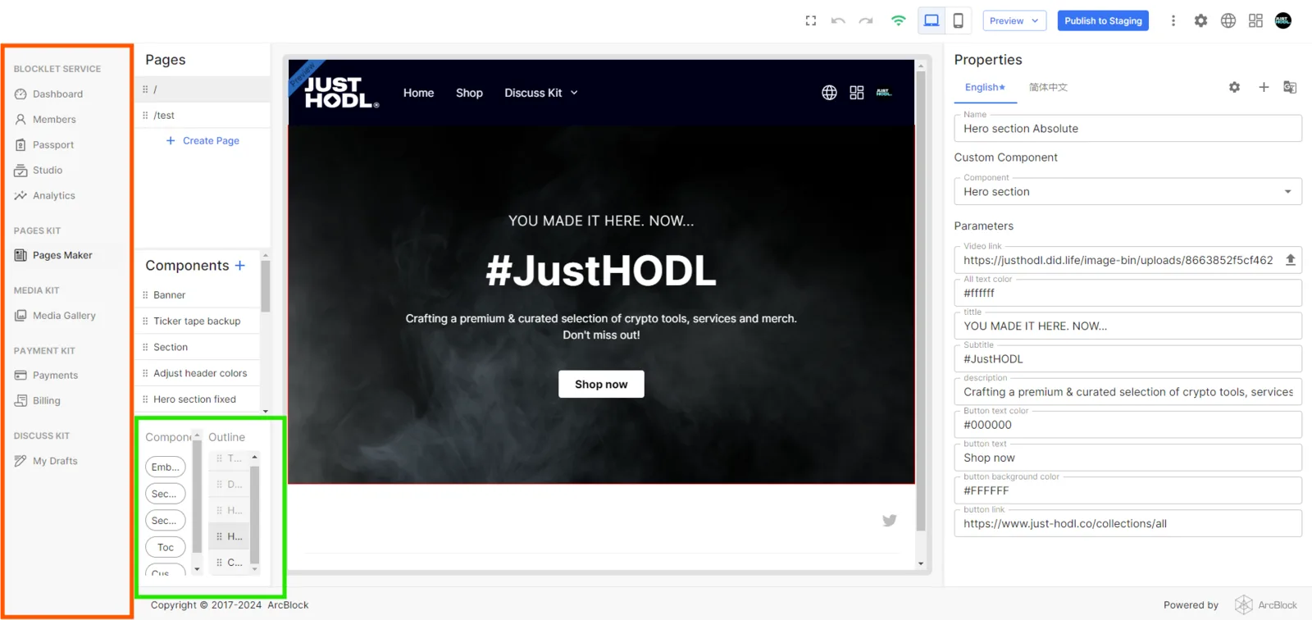
Task: Select the T... item in Outline
Action: pyautogui.click(x=229, y=458)
